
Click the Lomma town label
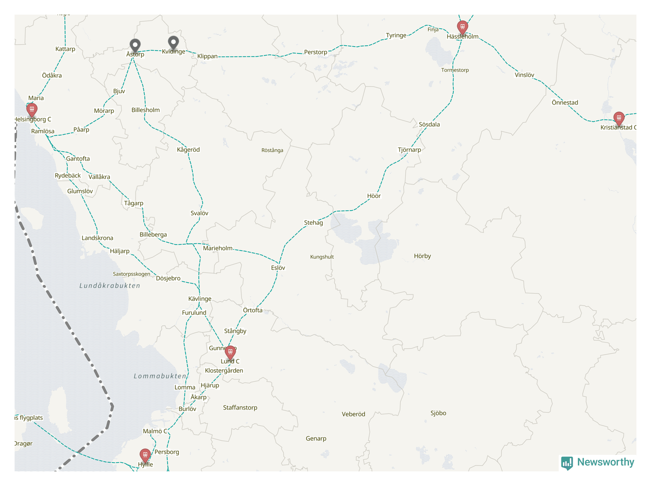coord(185,388)
